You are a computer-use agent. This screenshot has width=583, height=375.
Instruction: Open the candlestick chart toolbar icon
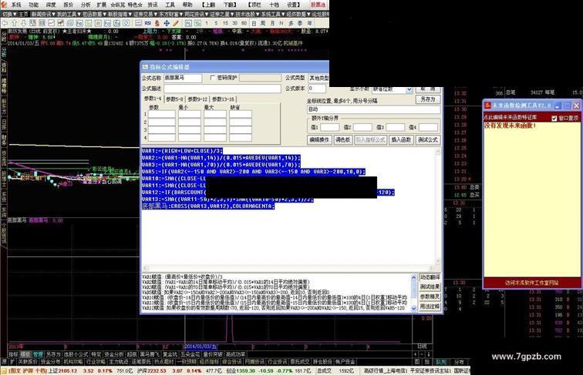click(61, 23)
